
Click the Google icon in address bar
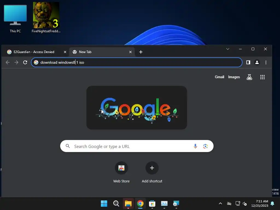[x=36, y=62]
